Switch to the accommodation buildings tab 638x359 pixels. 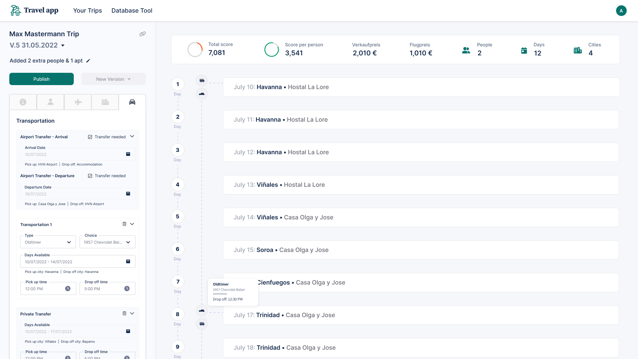coord(105,102)
